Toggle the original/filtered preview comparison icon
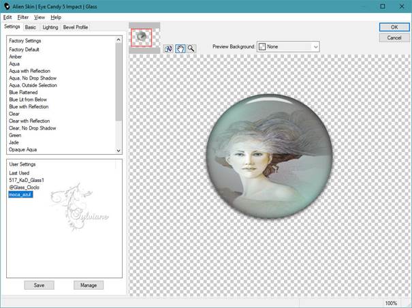 point(168,48)
